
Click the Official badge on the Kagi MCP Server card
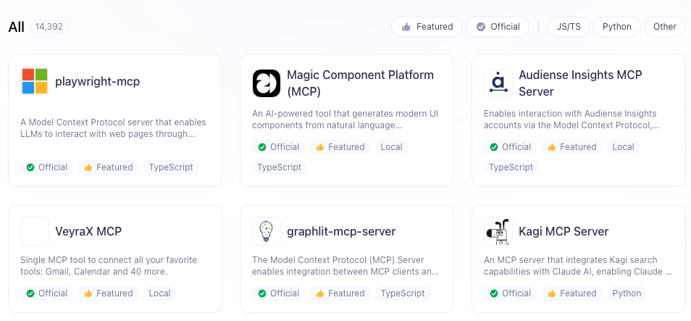511,293
